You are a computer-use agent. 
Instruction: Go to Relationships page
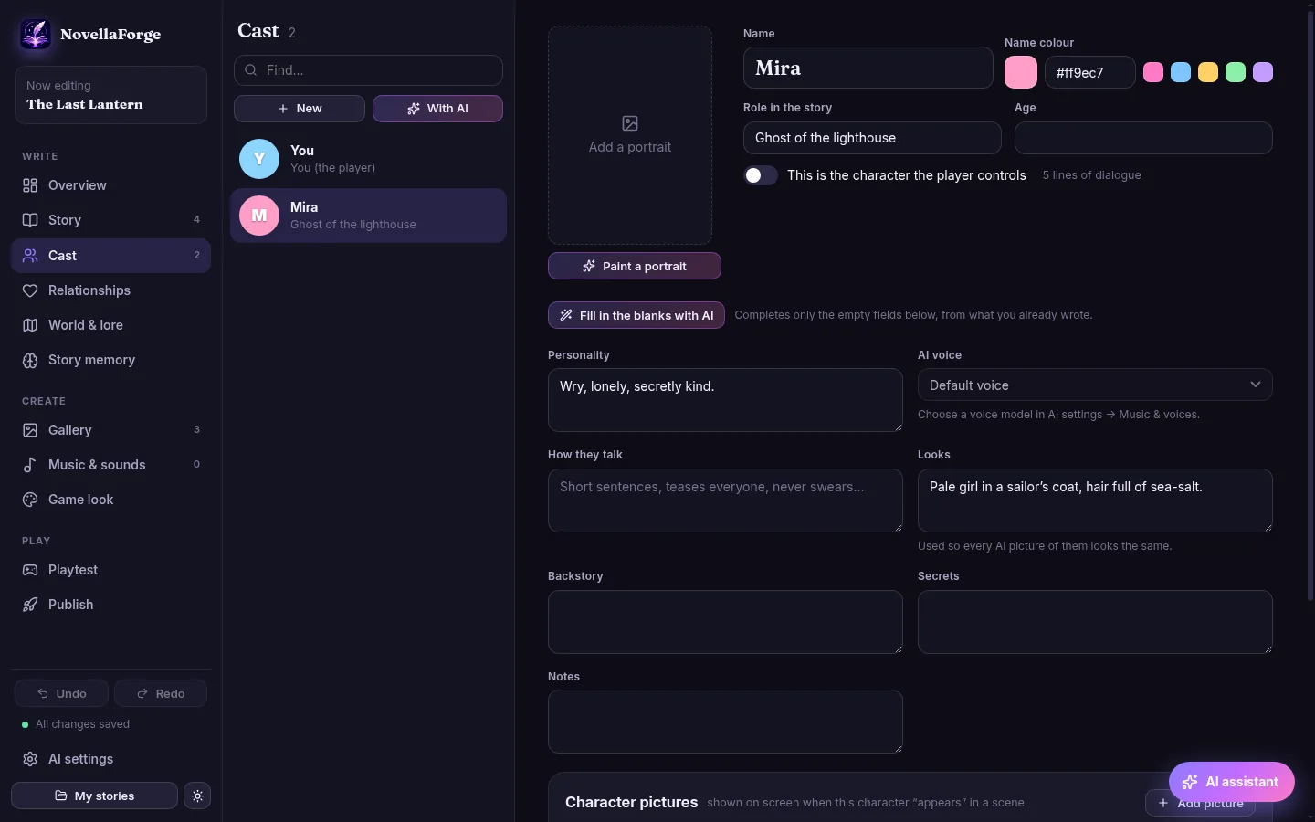[x=110, y=290]
